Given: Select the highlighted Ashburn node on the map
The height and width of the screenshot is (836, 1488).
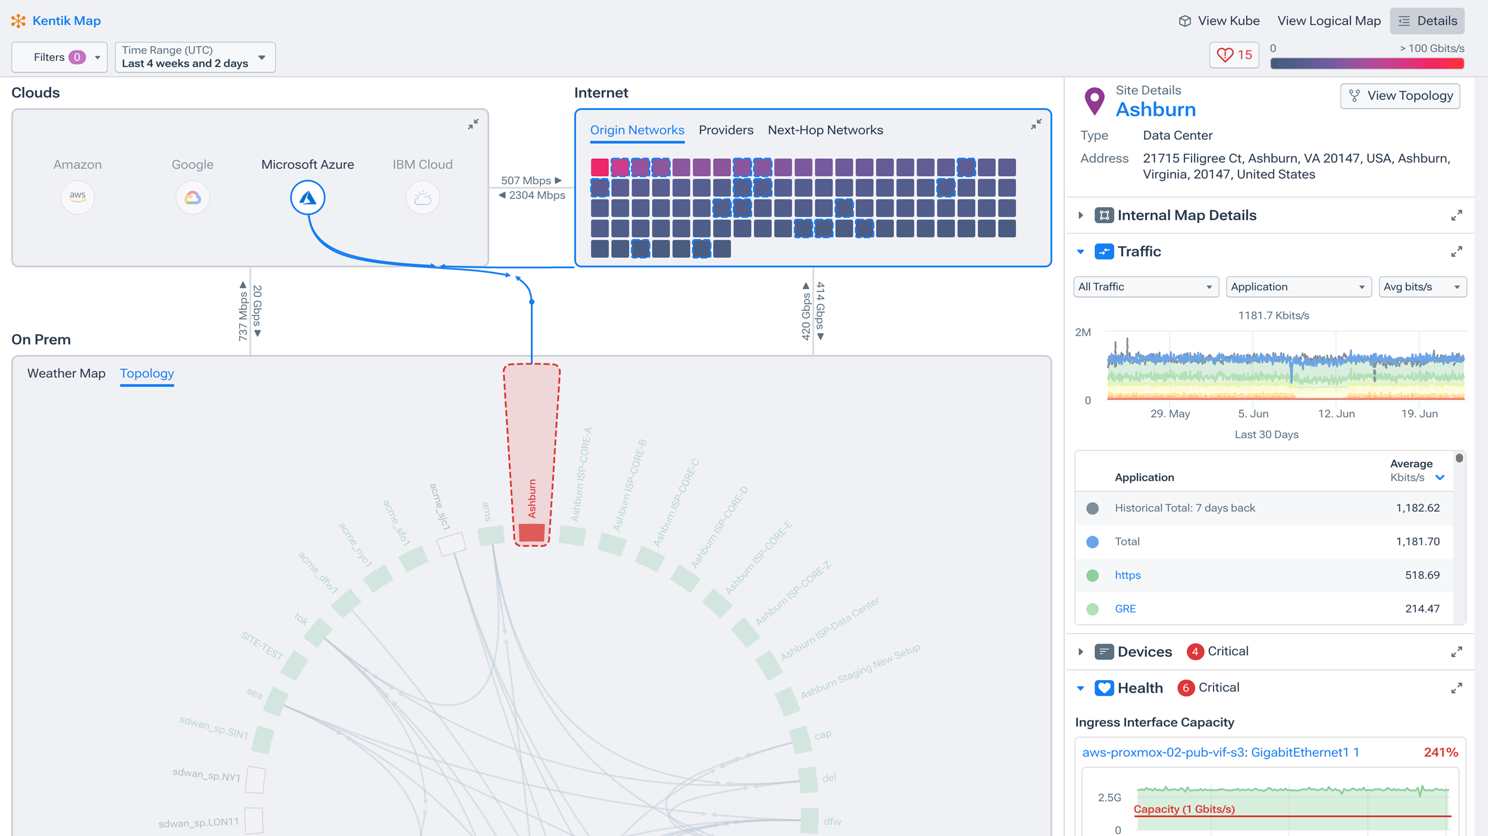Looking at the screenshot, I should tap(532, 531).
